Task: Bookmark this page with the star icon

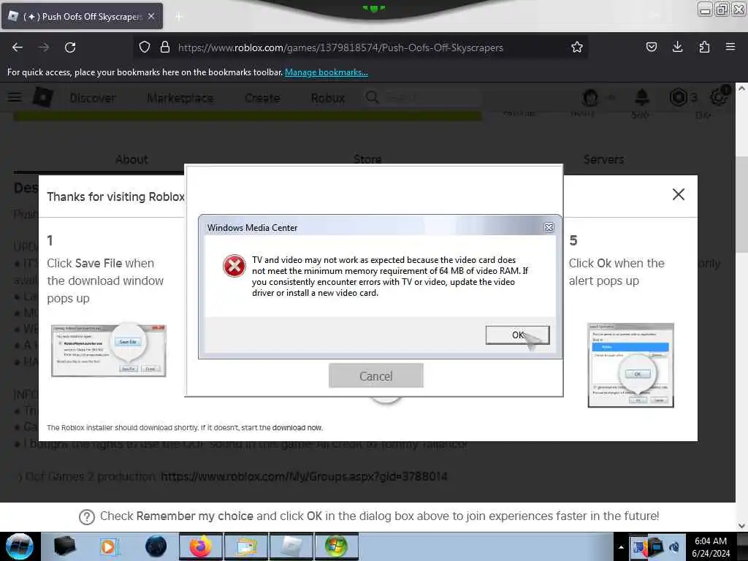Action: click(x=577, y=47)
